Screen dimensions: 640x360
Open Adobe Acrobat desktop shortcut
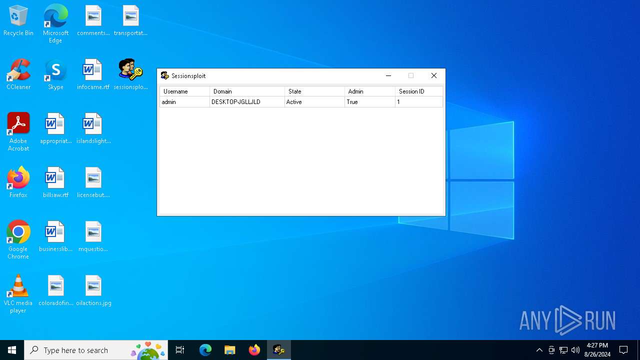[x=18, y=131]
